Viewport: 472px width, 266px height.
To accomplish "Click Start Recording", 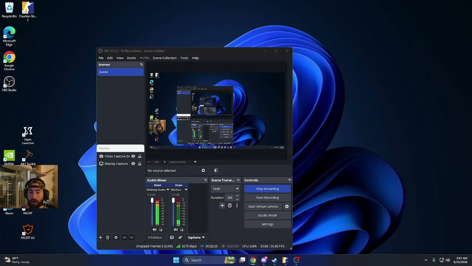I will coord(267,198).
